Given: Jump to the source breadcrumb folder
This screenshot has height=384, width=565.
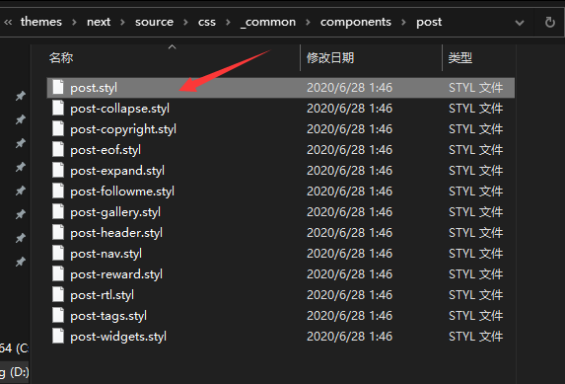Looking at the screenshot, I should 154,22.
